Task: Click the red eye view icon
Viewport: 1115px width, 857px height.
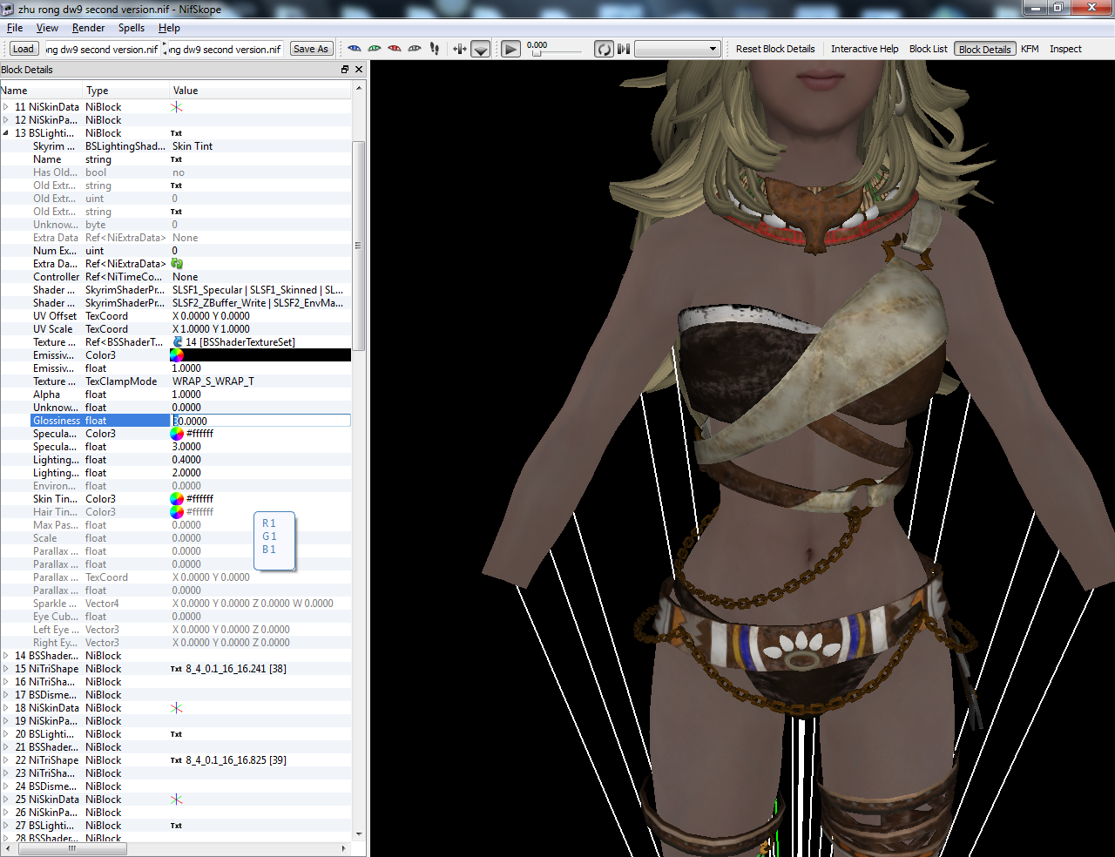Action: 395,49
